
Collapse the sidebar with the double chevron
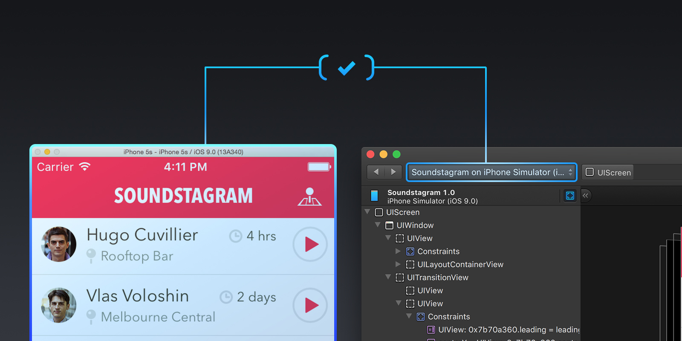[586, 196]
